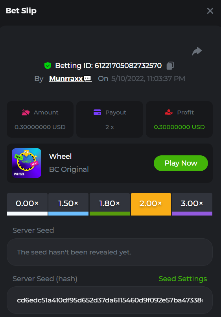Viewport: 221px width, 317px height.
Task: Click the red Profit hand icon
Action: coord(169,112)
